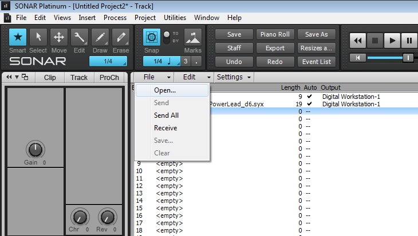Image resolution: width=418 pixels, height=236 pixels.
Task: Open the Staff view button
Action: point(234,48)
